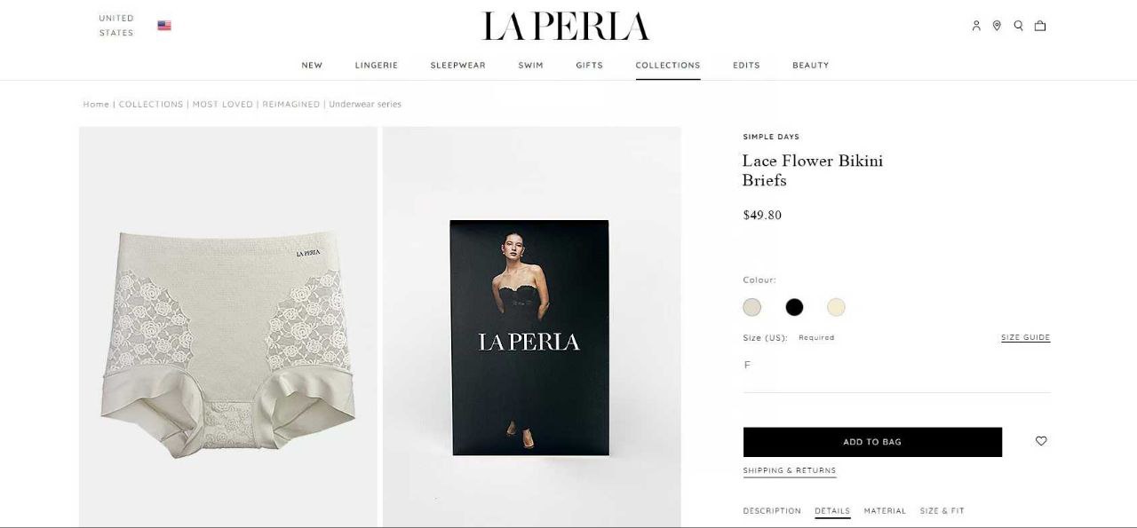Open the shopping bag icon
Viewport: 1137px width, 528px height.
click(1040, 26)
